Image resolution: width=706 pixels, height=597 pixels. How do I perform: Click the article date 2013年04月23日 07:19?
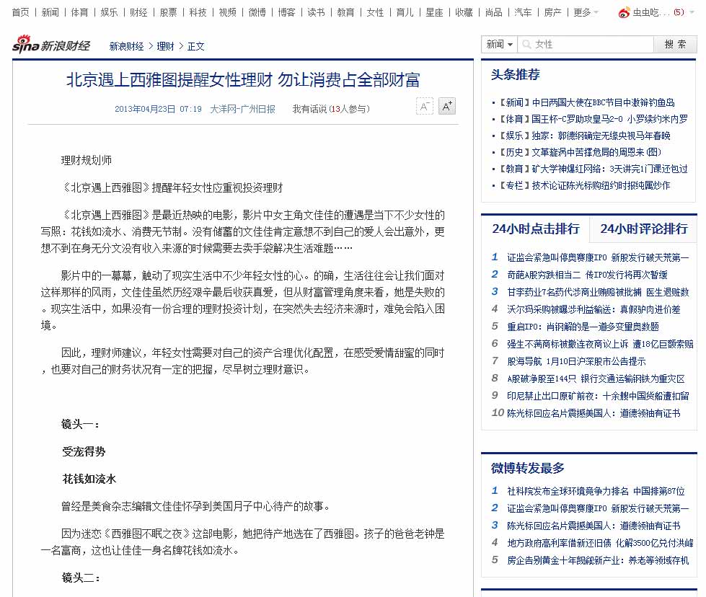158,109
